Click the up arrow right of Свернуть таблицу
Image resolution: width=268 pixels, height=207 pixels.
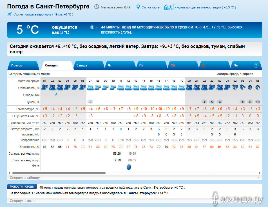258,178
